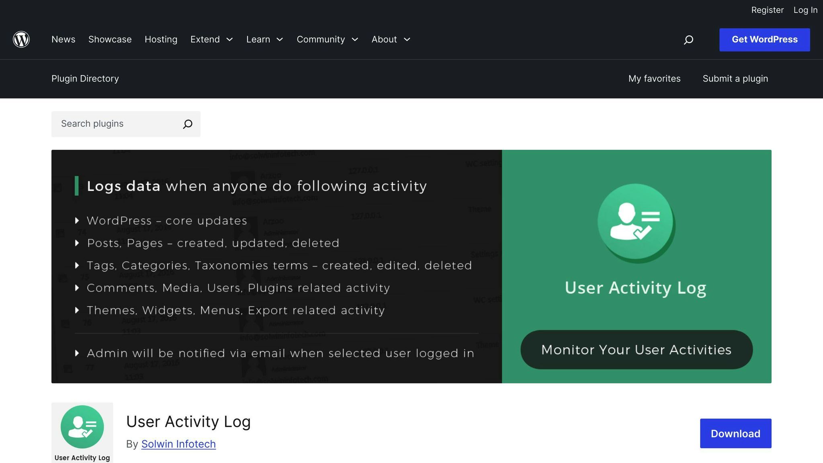Click the plugin banner image
The height and width of the screenshot is (463, 823).
(411, 266)
